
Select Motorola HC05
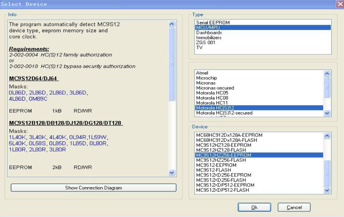click(x=259, y=93)
